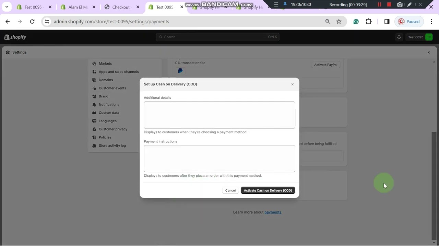Open Markets settings page

tap(105, 64)
